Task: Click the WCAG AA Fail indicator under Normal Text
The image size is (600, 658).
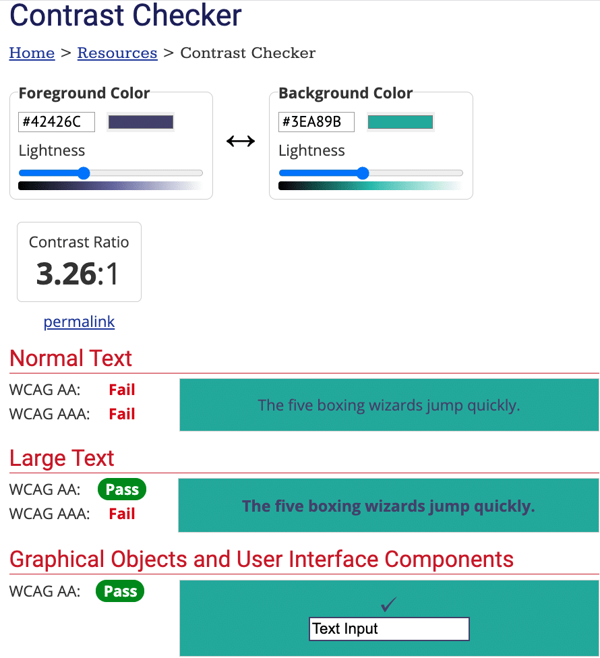Action: 122,389
